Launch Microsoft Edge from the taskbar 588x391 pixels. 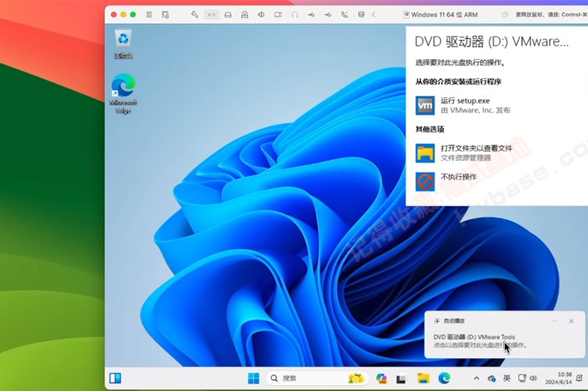point(444,378)
